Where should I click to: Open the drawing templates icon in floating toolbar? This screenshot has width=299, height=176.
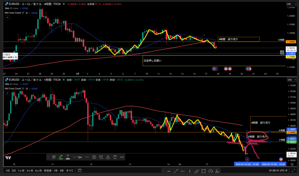(54, 157)
